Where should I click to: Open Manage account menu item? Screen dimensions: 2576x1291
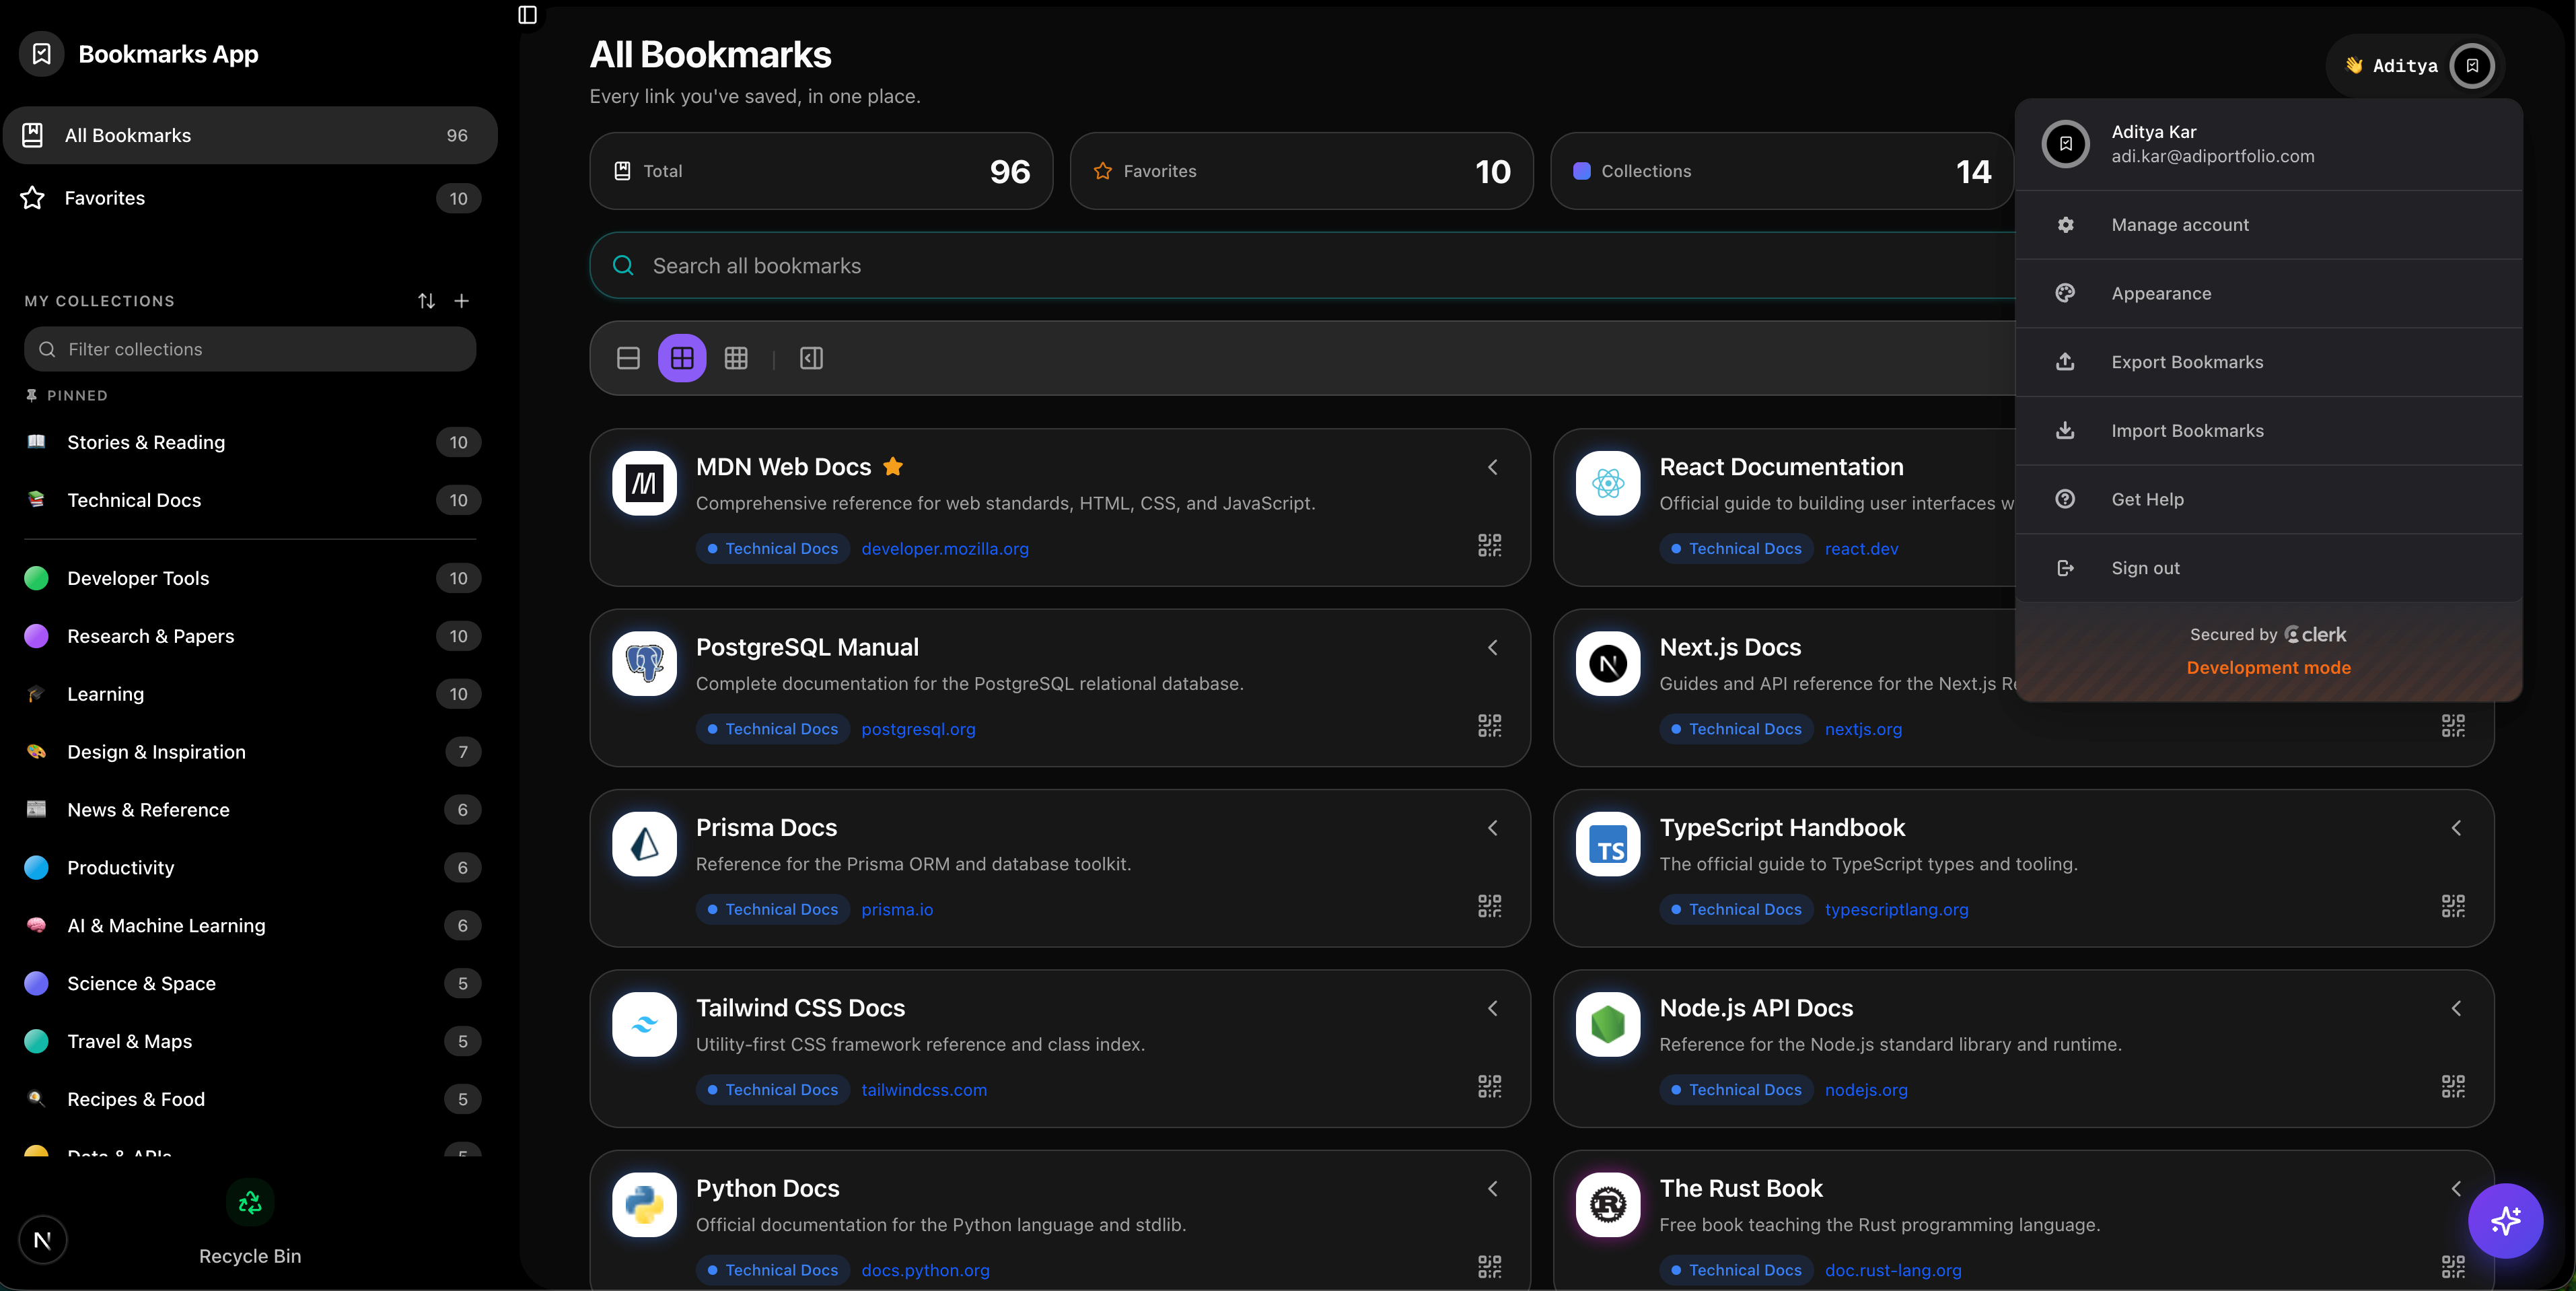pos(2268,225)
